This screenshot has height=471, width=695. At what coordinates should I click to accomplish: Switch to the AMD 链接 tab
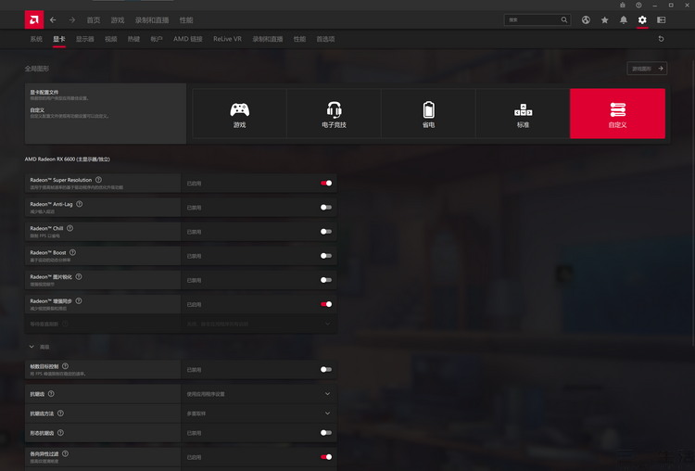pos(188,39)
